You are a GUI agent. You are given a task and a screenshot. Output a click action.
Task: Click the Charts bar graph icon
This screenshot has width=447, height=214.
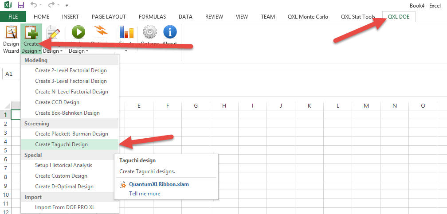point(126,32)
